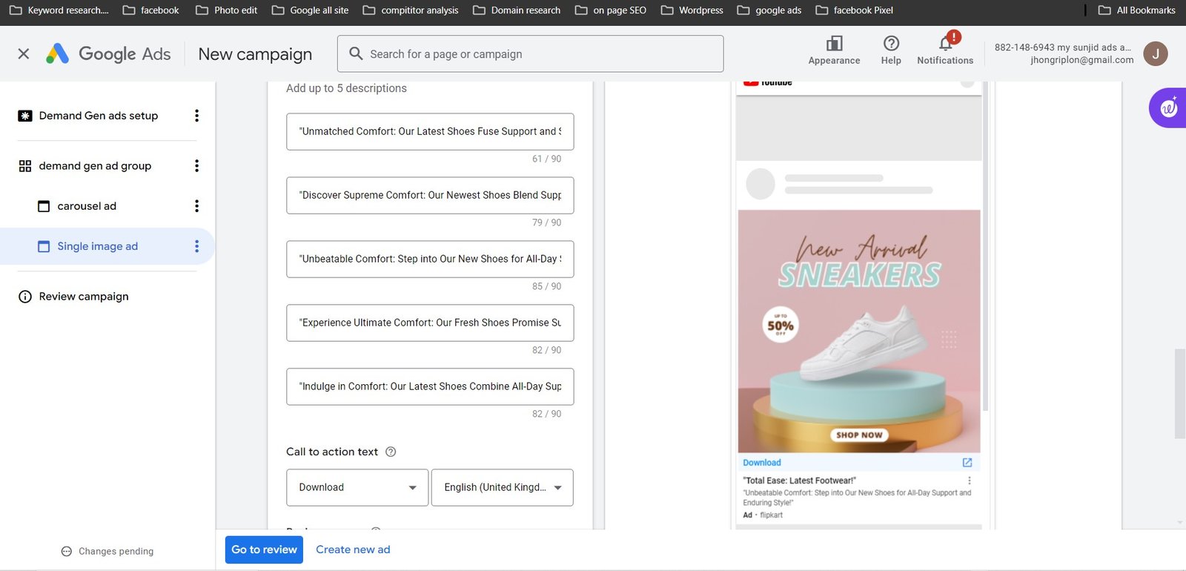Edit the 'Indulge in Comfort' description field

430,386
